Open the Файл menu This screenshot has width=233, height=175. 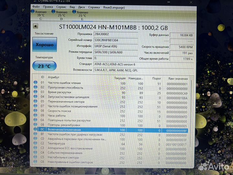click(x=36, y=6)
